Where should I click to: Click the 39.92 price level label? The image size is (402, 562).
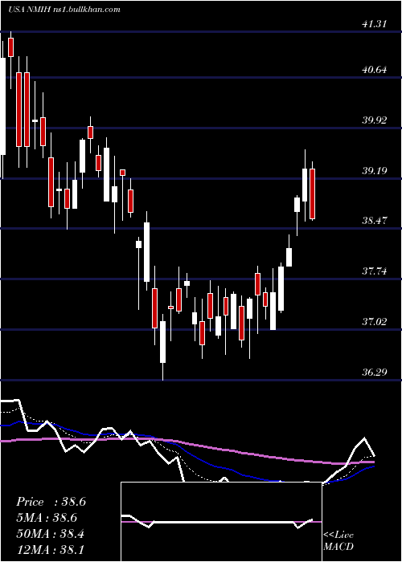(x=375, y=120)
